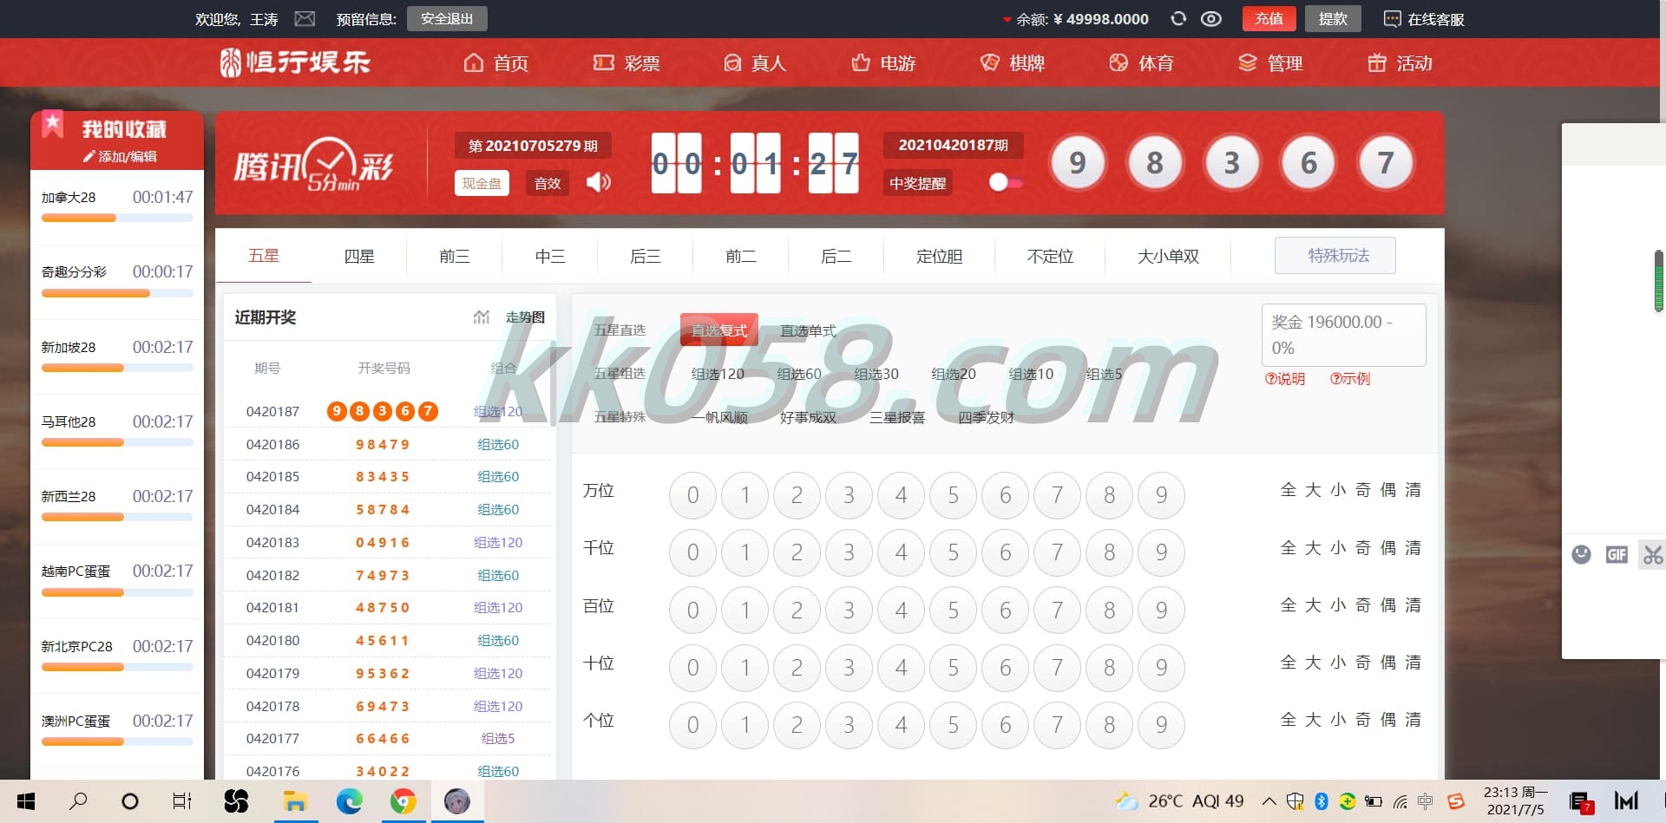Image resolution: width=1666 pixels, height=823 pixels.
Task: Switch to 后二 tab
Action: click(x=836, y=256)
